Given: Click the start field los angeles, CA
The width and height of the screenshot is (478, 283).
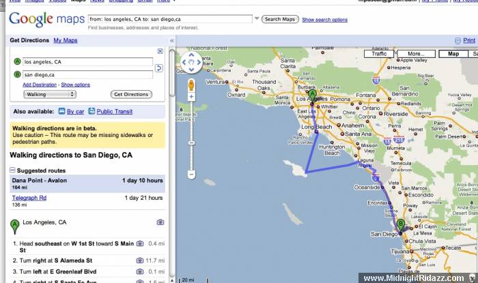Looking at the screenshot, I should 88,62.
